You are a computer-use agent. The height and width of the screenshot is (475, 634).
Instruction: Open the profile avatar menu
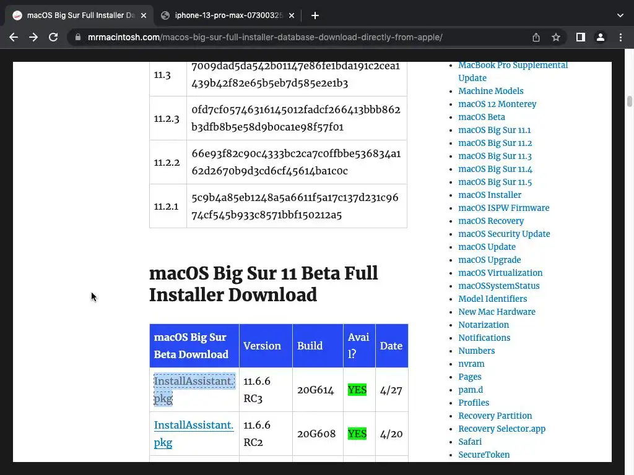coord(601,37)
